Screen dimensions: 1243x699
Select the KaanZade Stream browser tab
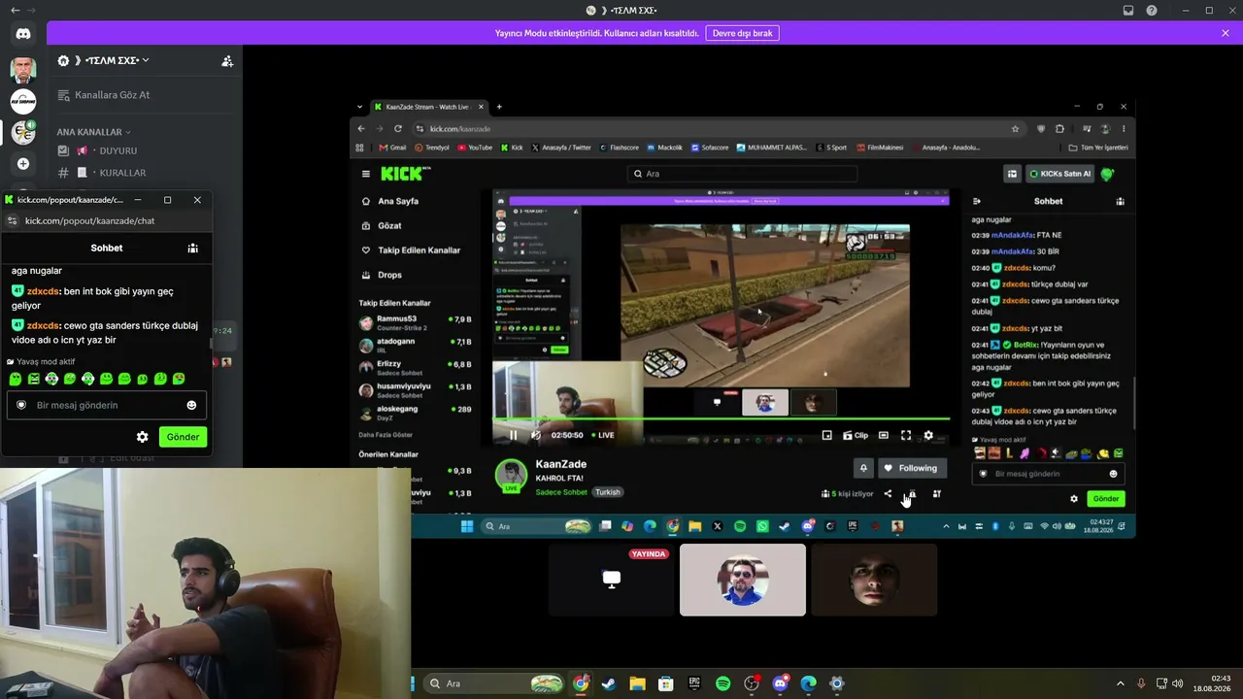click(x=428, y=107)
